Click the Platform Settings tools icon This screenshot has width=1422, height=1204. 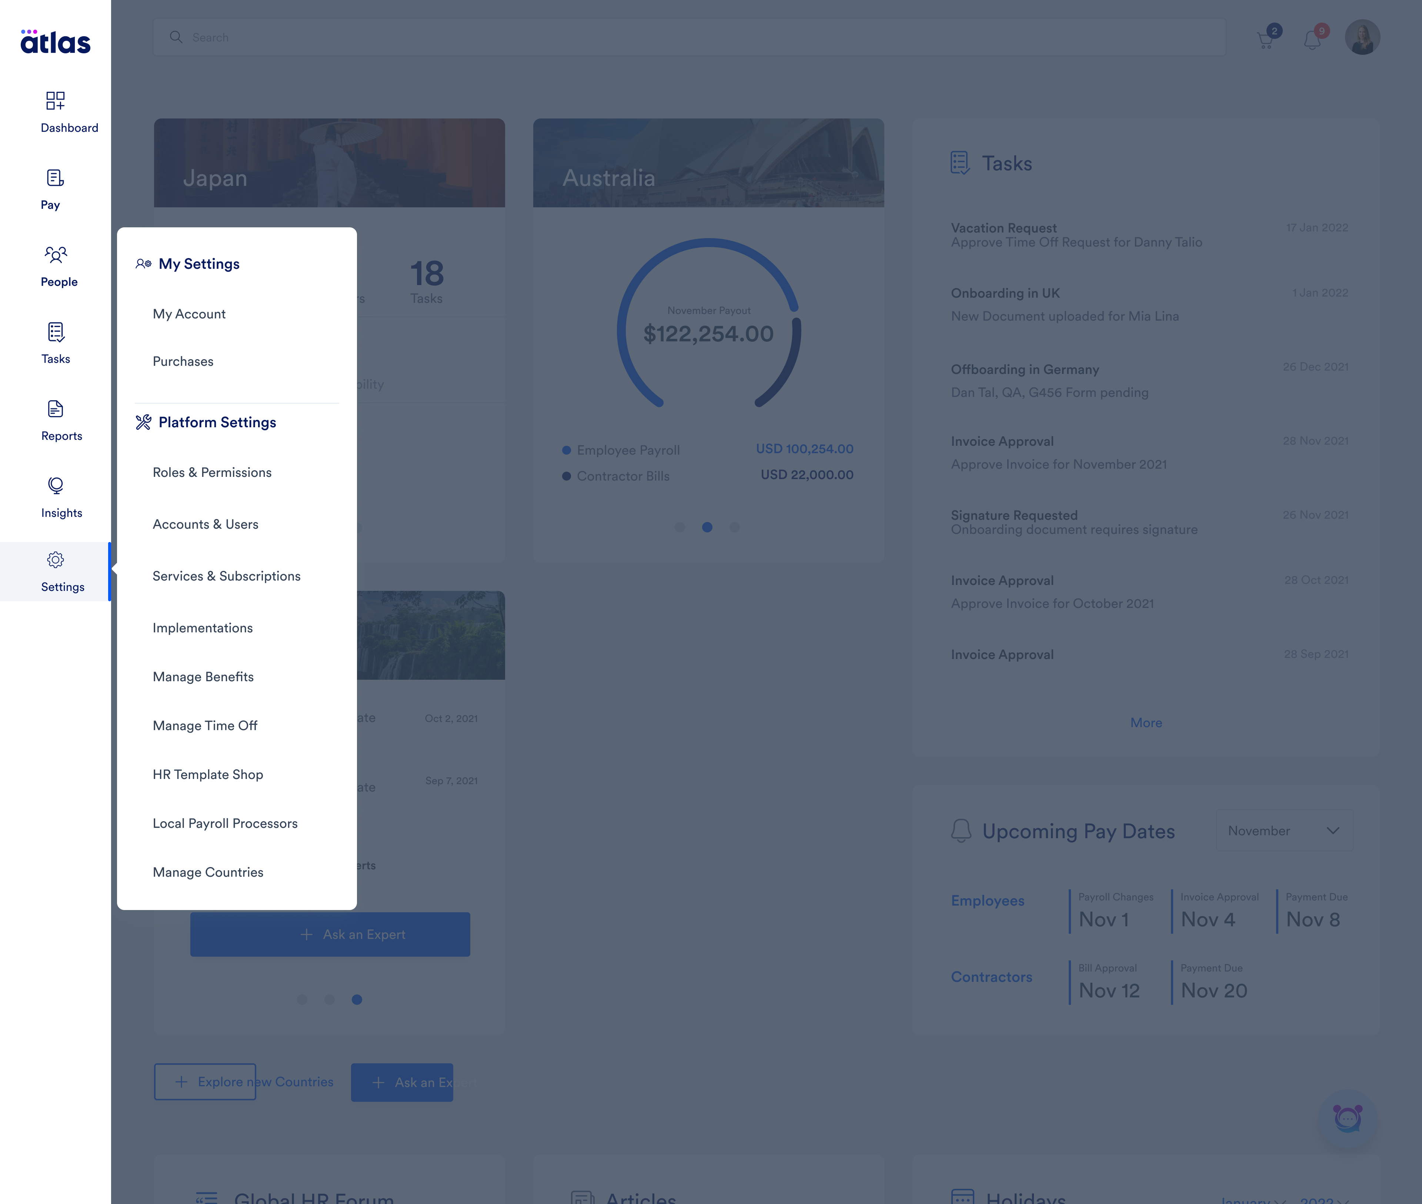[x=143, y=422]
